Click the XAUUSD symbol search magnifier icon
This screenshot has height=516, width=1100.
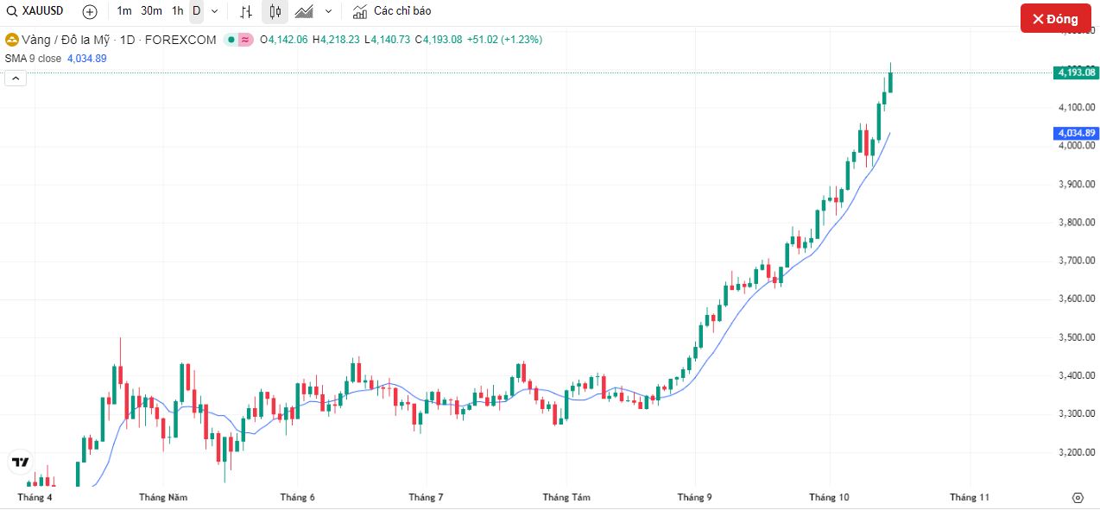(11, 11)
